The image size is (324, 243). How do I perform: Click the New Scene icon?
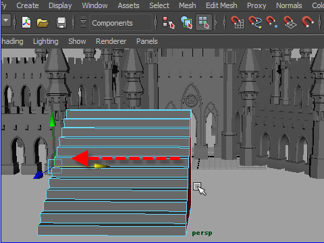pyautogui.click(x=26, y=22)
